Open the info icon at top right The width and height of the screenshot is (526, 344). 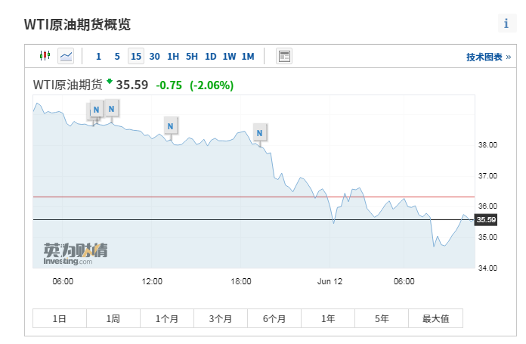tap(506, 23)
